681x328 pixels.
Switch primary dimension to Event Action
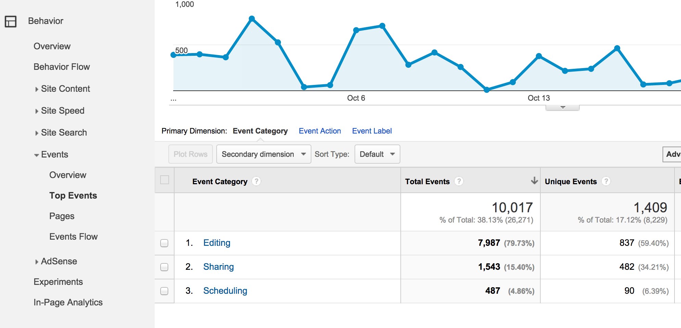click(320, 131)
